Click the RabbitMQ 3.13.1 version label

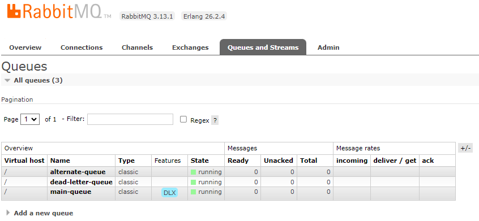tap(147, 16)
